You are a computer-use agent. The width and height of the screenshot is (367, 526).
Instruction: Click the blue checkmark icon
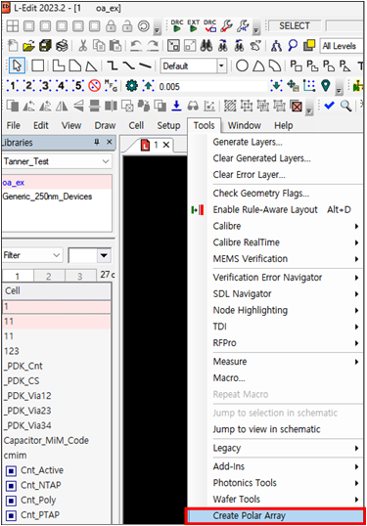click(329, 106)
